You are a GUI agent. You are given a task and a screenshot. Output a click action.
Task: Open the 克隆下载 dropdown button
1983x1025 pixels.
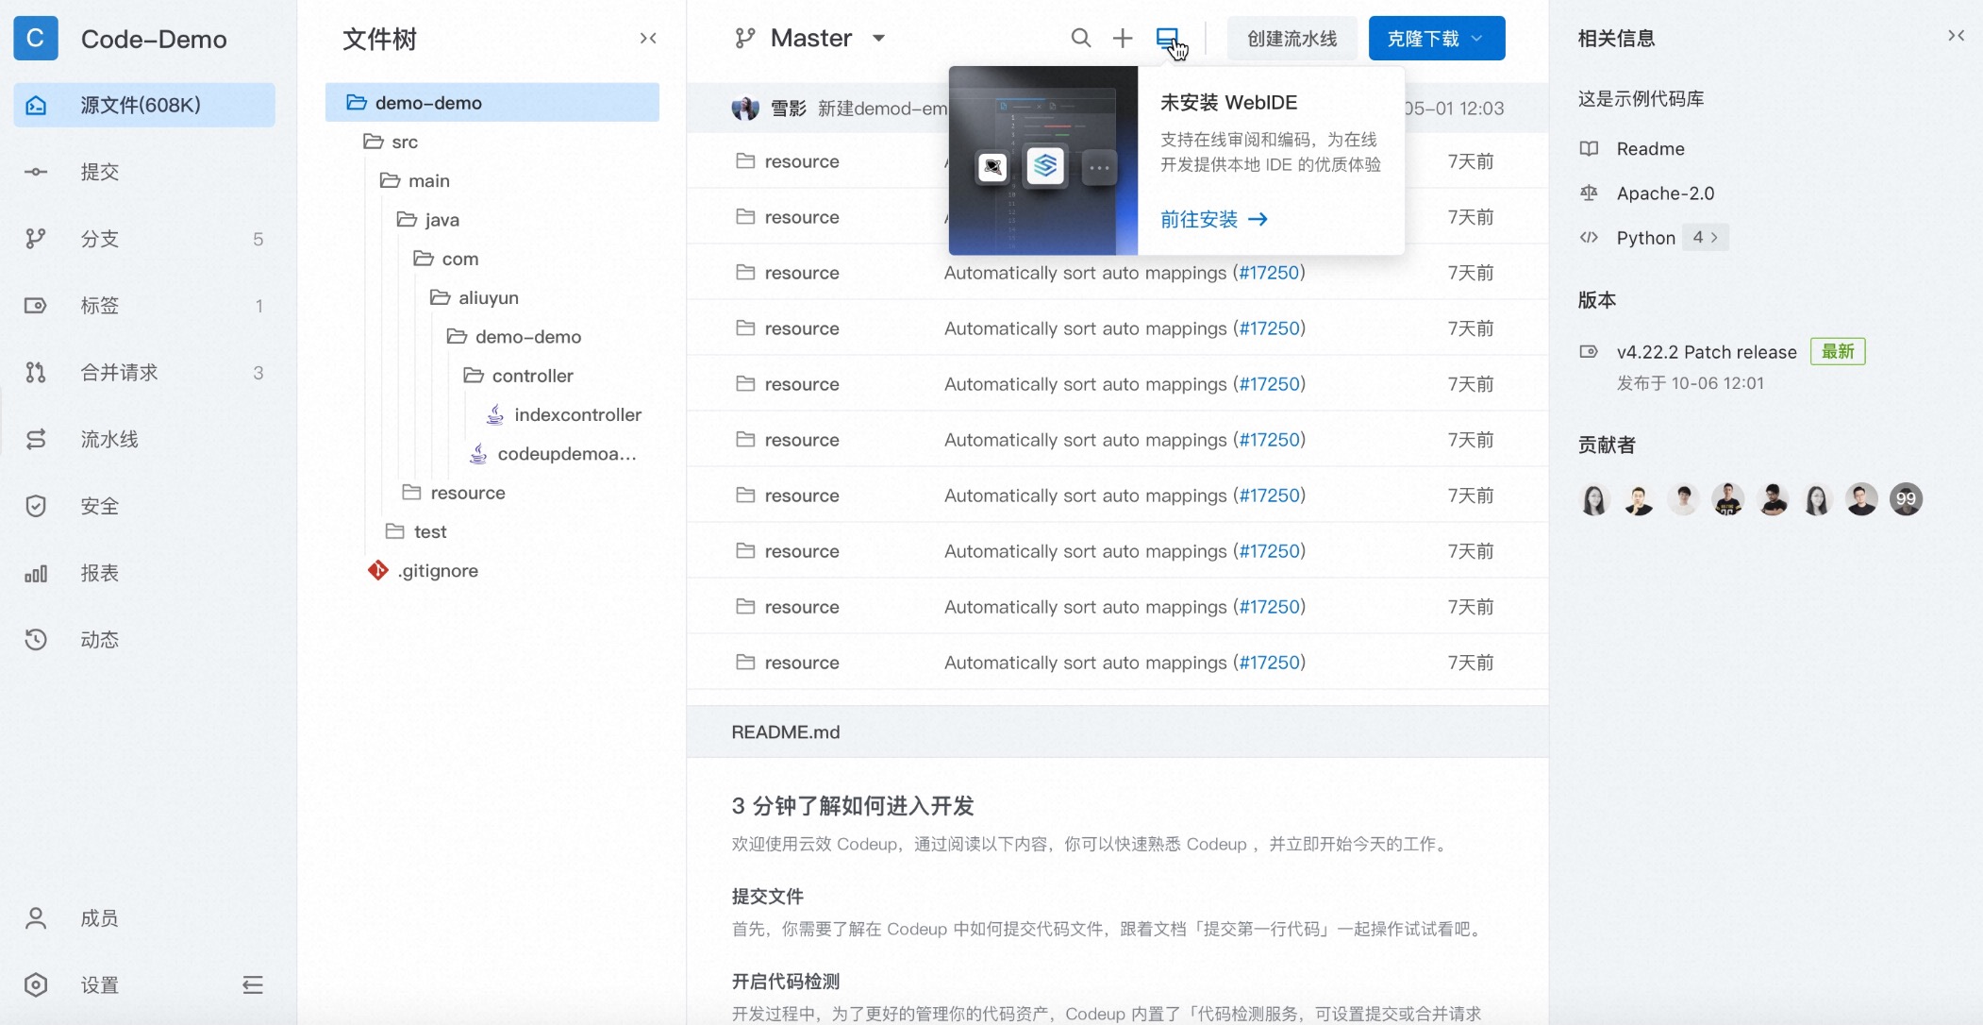point(1437,39)
